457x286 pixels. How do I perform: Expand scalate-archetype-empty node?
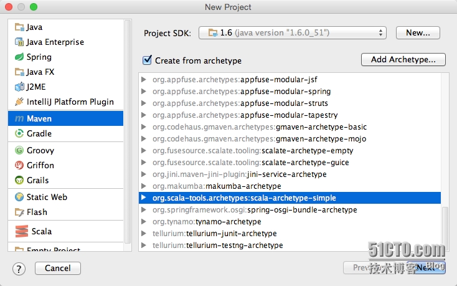143,150
